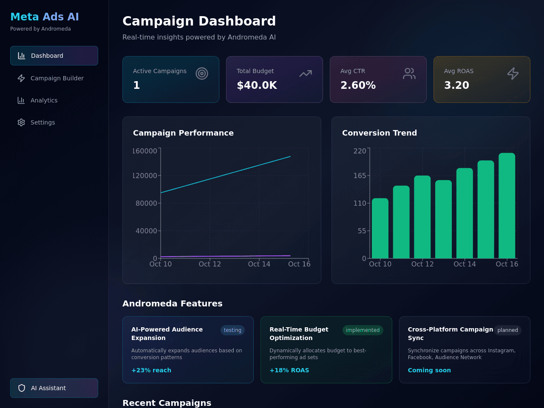Viewport: 544px width, 408px height.
Task: Select the Avg CTR value 2.60%
Action: (x=358, y=85)
